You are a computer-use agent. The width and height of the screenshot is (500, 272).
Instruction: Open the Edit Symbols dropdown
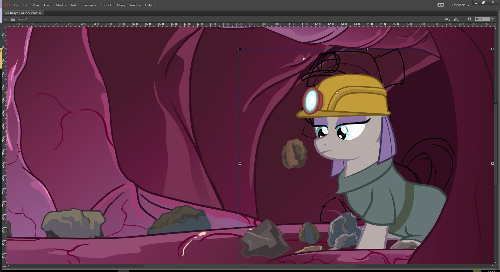pos(455,19)
